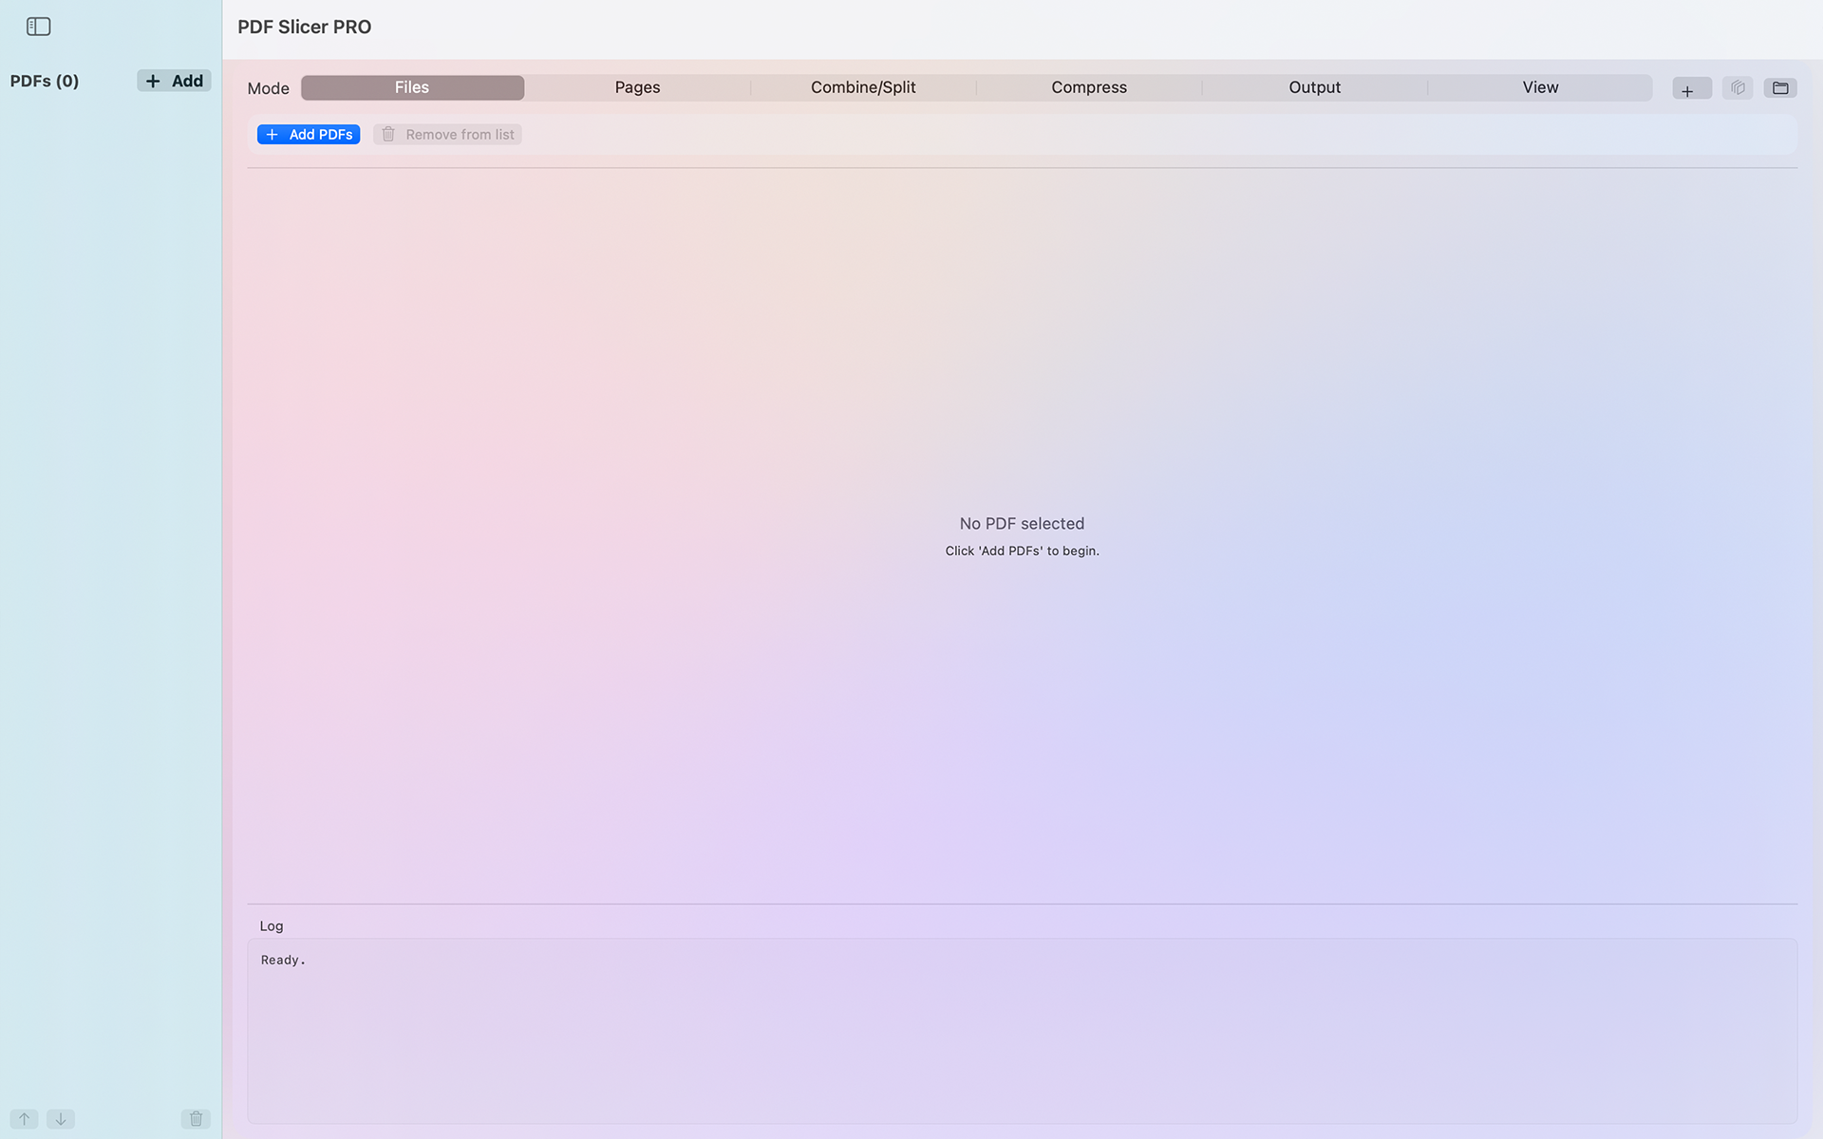The height and width of the screenshot is (1139, 1823).
Task: Click the 'Click 'Add PDFs' to begin.' hint
Action: tap(1022, 551)
